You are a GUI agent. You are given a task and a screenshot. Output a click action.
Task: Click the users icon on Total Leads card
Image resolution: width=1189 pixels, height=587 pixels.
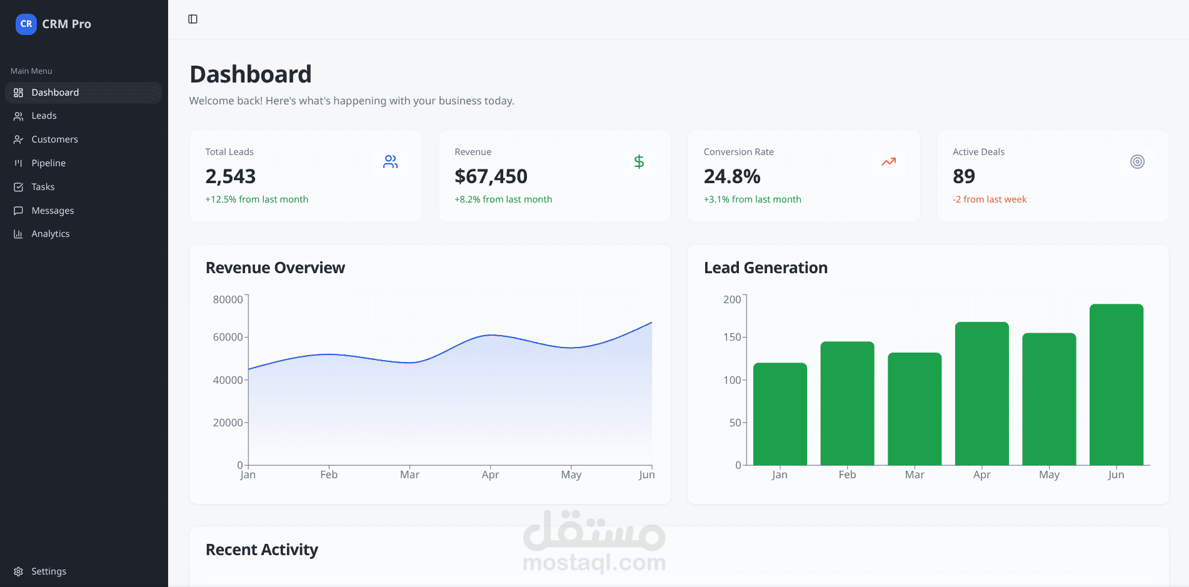click(x=389, y=161)
